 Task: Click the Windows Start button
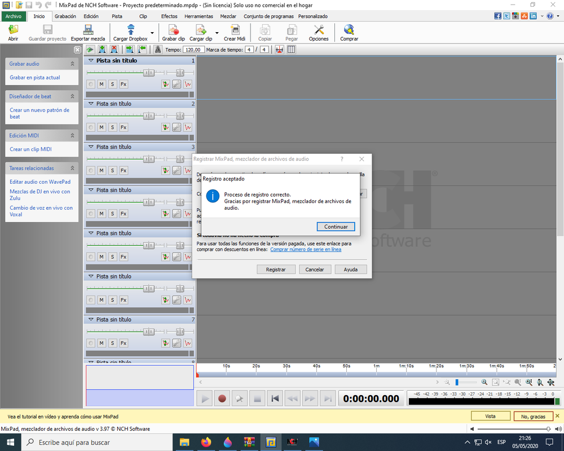click(x=10, y=442)
